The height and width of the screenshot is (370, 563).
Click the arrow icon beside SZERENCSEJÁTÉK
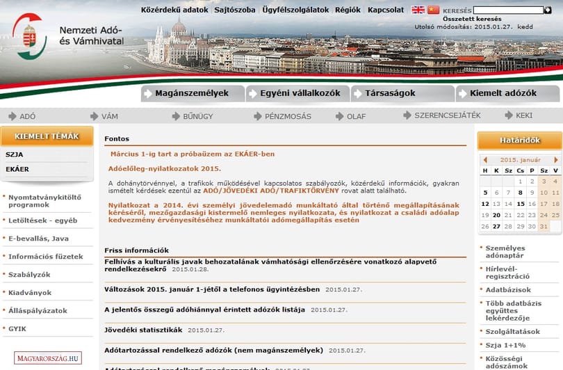click(x=407, y=115)
